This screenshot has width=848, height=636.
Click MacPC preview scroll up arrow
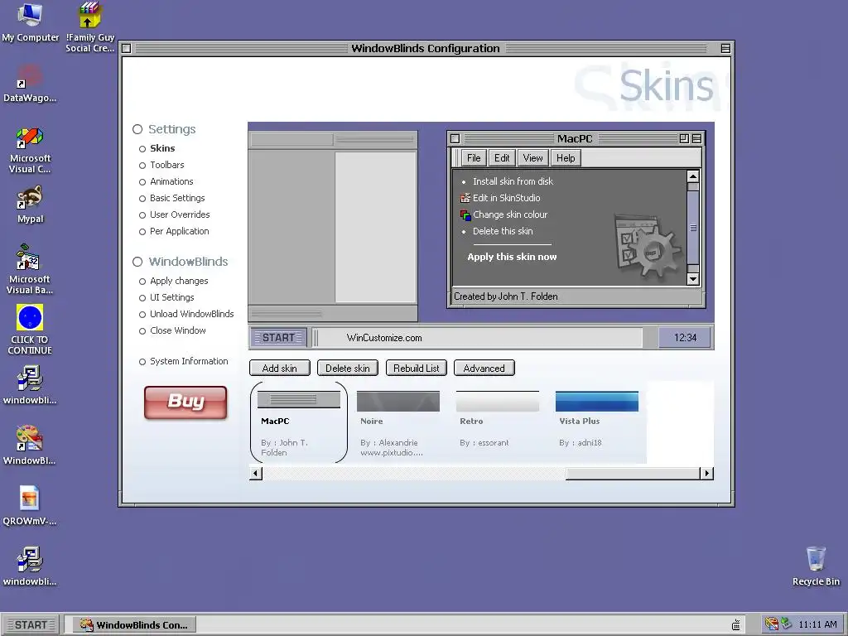[x=693, y=176]
